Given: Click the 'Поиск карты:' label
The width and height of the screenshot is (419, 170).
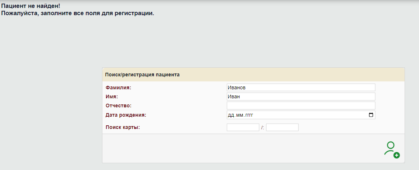Looking at the screenshot, I should [x=123, y=127].
